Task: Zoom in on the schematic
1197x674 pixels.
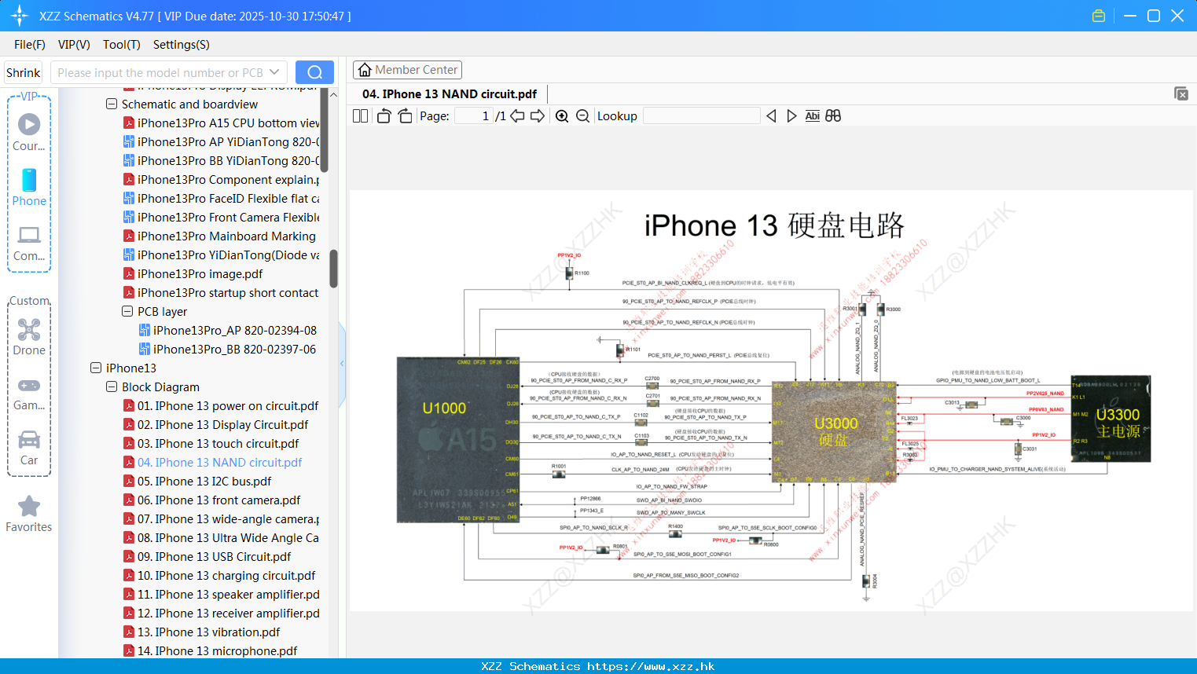Action: point(562,116)
